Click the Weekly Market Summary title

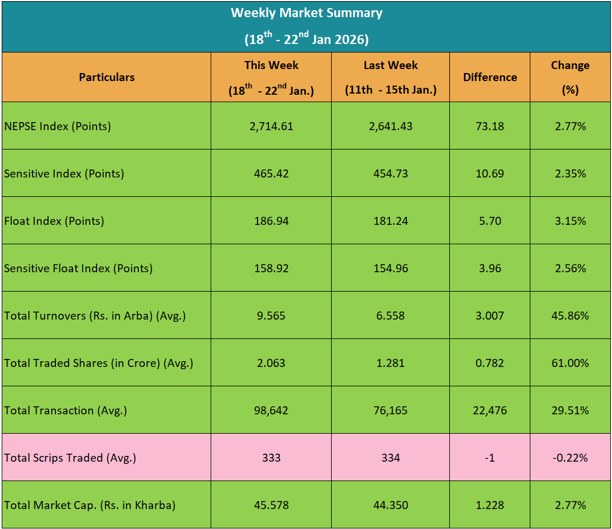click(x=307, y=13)
